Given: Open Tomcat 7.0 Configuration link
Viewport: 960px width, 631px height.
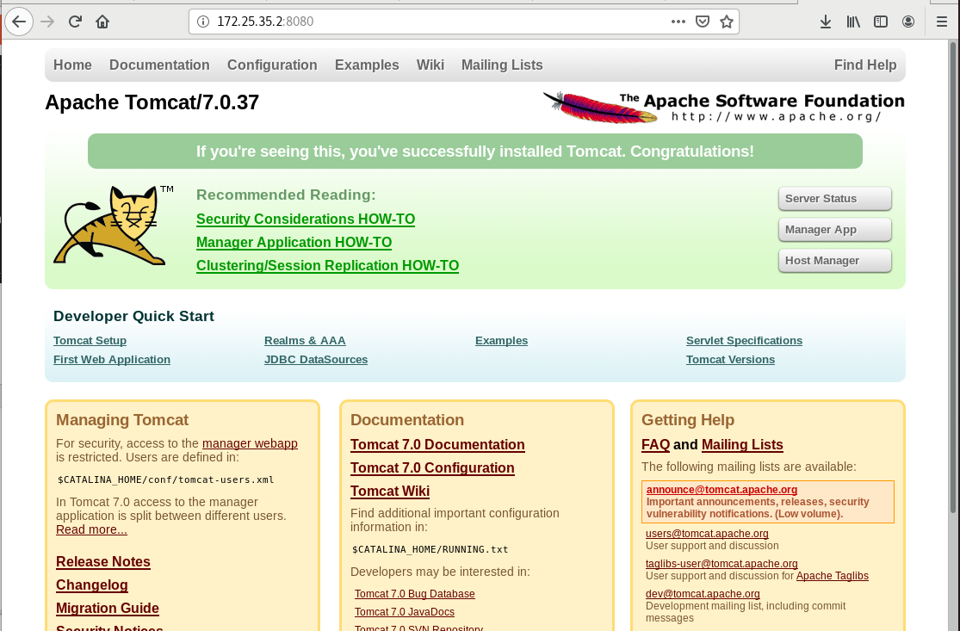Looking at the screenshot, I should (432, 468).
